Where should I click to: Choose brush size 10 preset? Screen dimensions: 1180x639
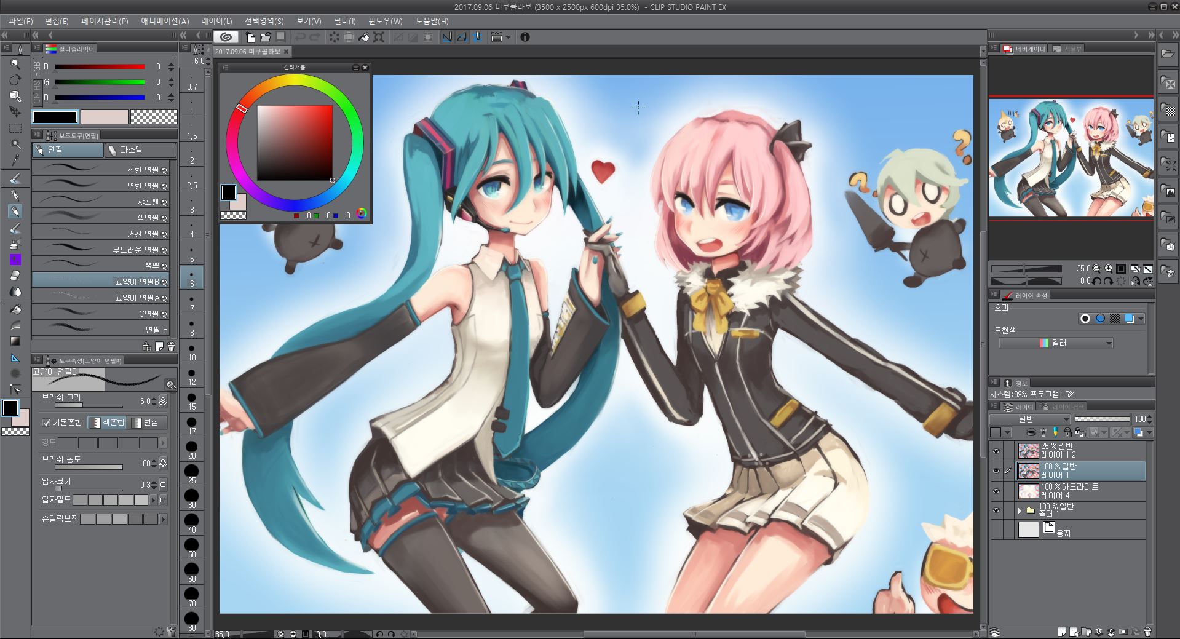point(192,351)
